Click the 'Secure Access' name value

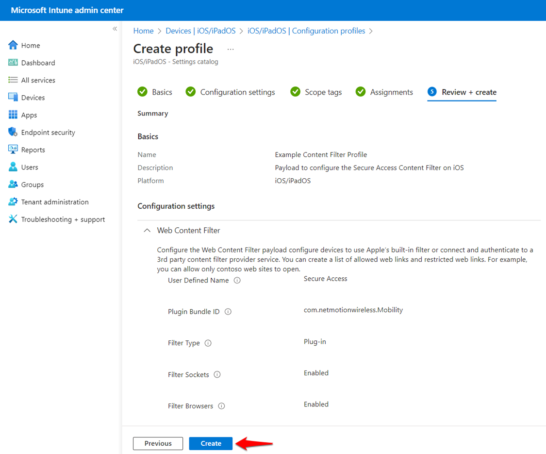(x=325, y=278)
